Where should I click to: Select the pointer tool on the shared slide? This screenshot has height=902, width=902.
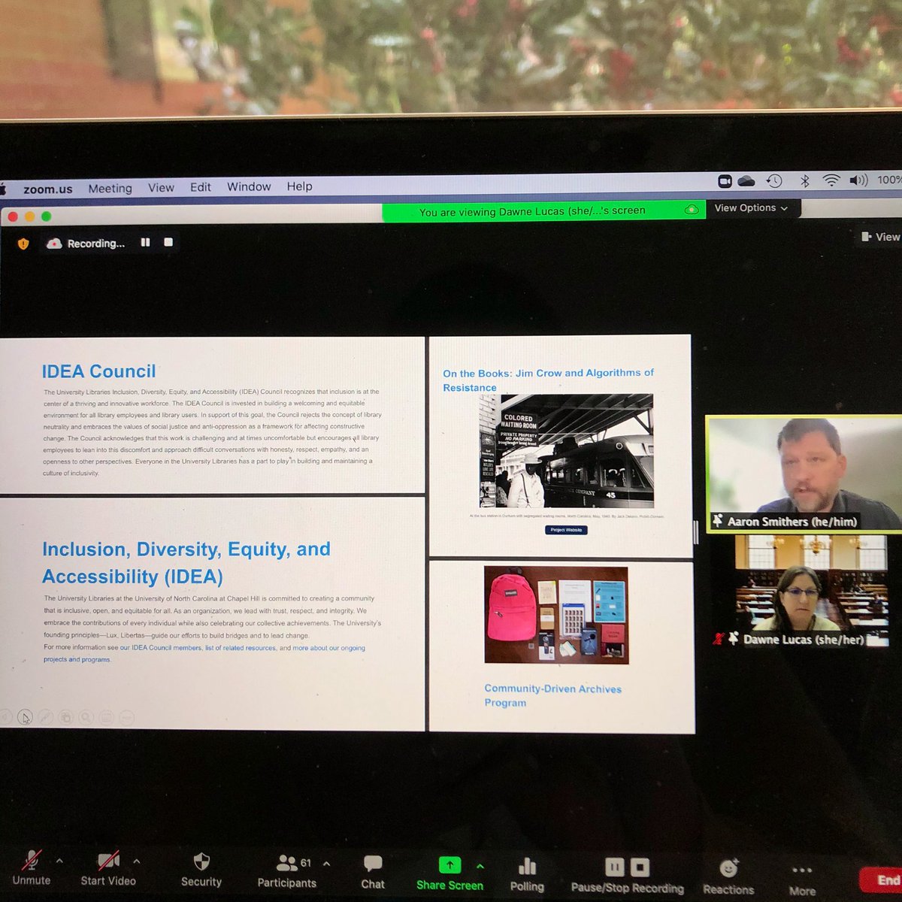coord(25,717)
